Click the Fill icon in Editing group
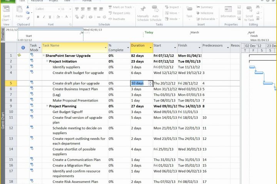277x184 pixels. (x=258, y=18)
